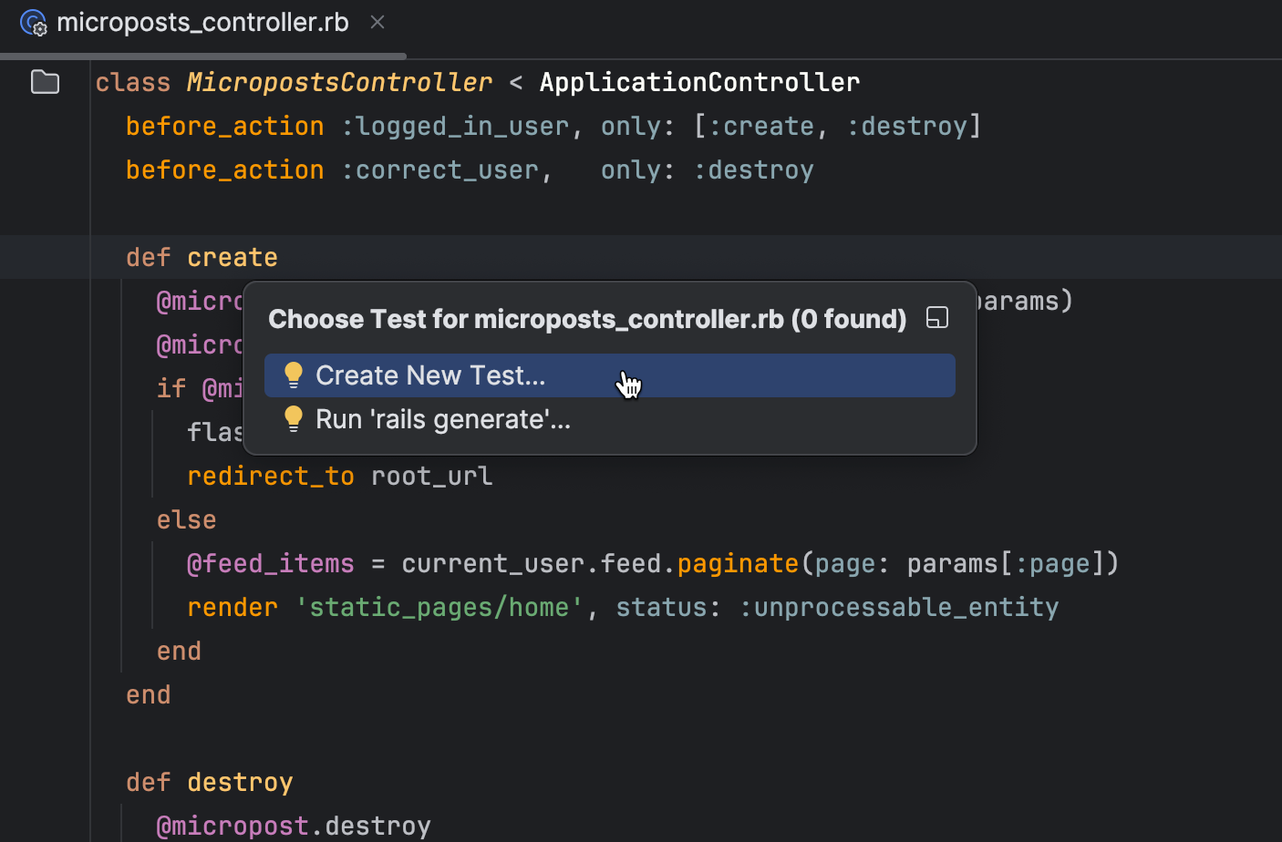Image resolution: width=1282 pixels, height=842 pixels.
Task: Click the horizontal tab scrollbar under the tab
Action: 203,56
